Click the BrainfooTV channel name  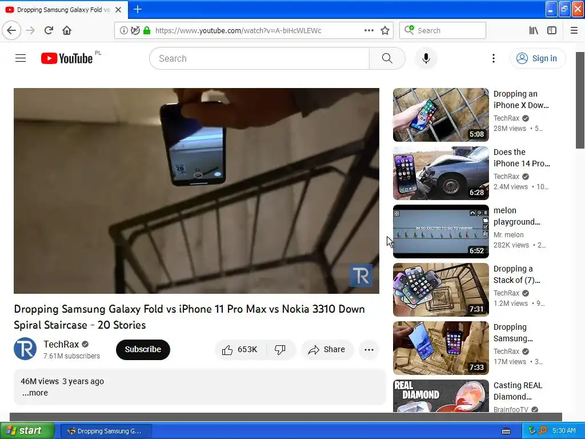tap(511, 409)
